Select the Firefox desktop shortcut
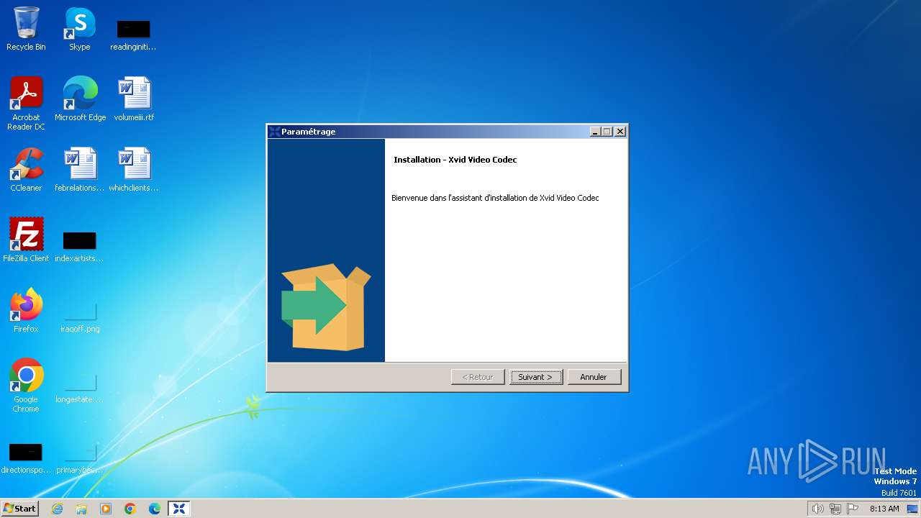This screenshot has height=518, width=921. click(26, 311)
